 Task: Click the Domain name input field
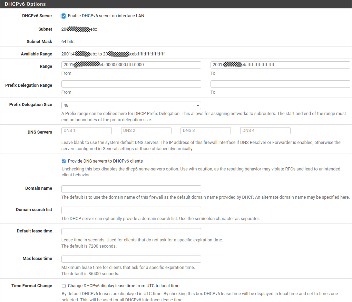click(x=131, y=189)
